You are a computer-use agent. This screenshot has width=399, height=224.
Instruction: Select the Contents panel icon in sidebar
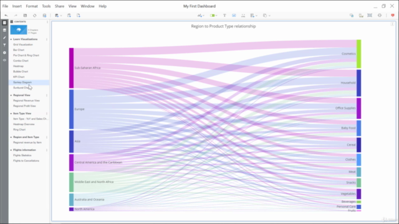pos(4,23)
